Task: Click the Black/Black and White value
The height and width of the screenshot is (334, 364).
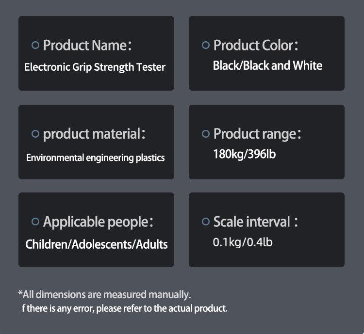Action: [267, 65]
